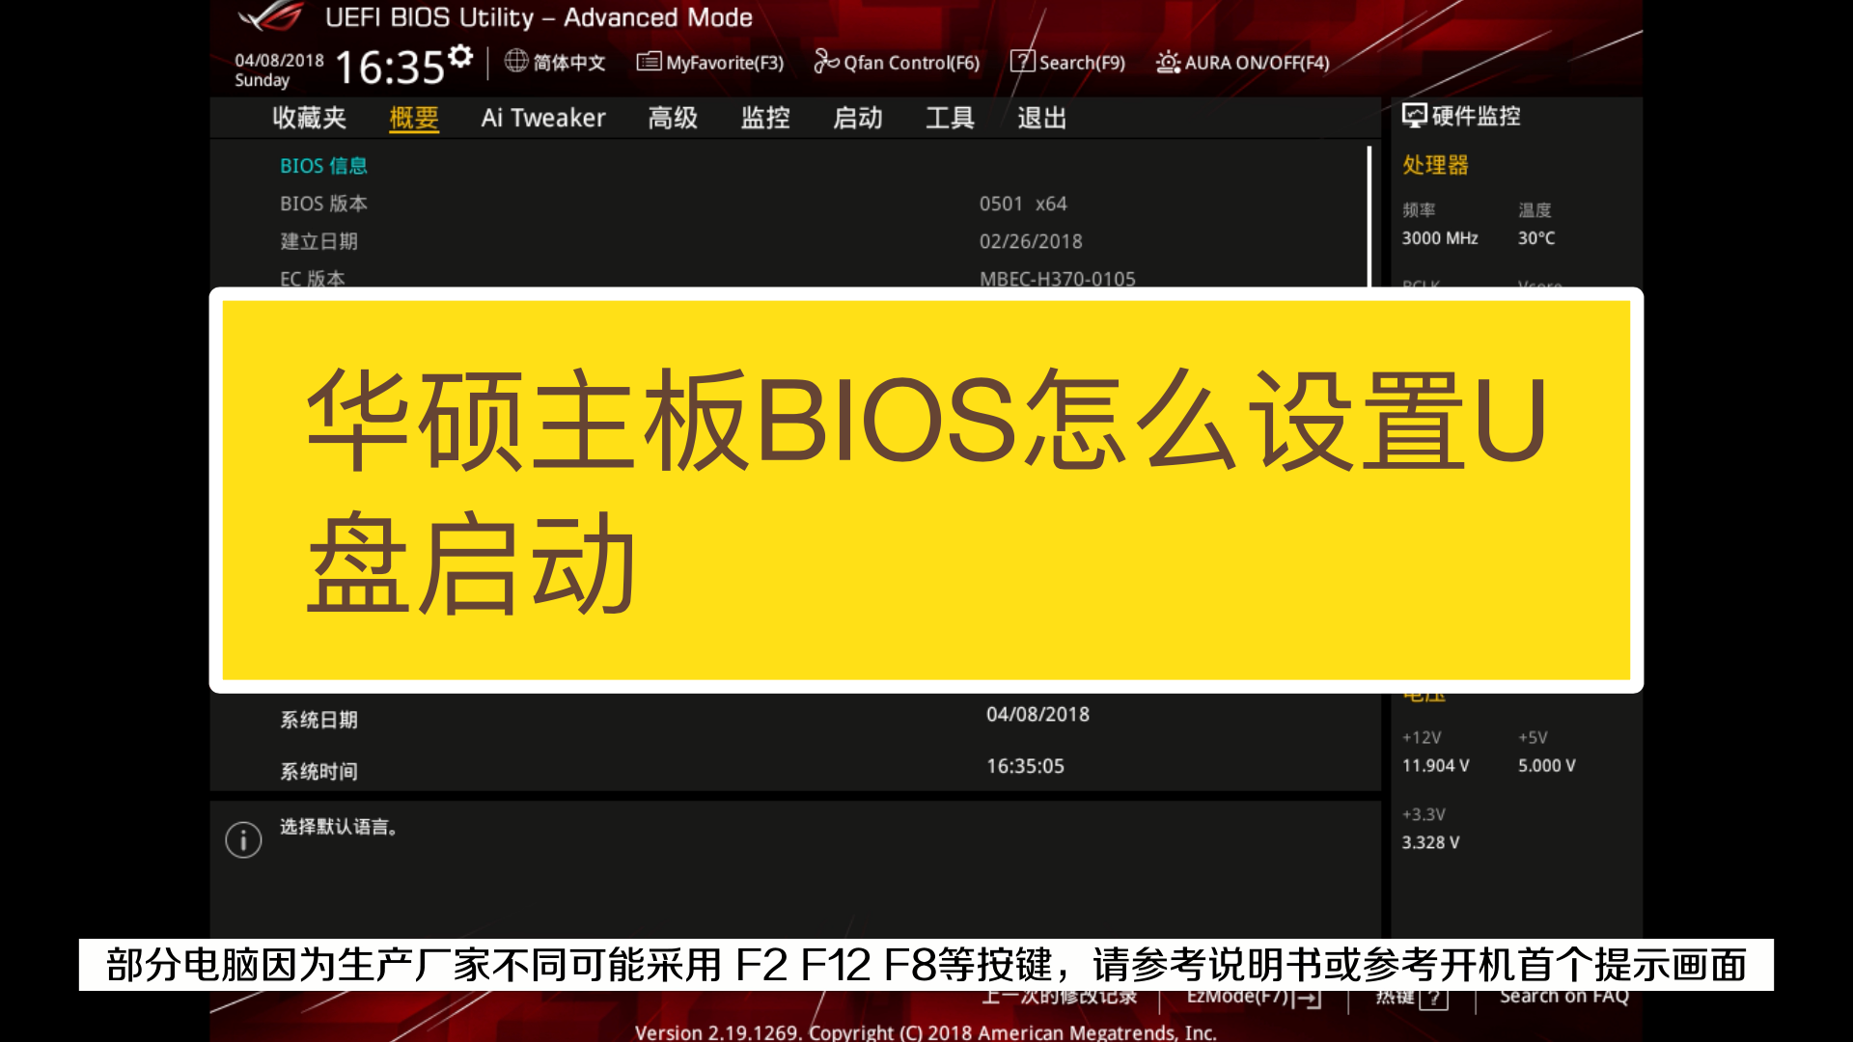Click the info circle icon

243,839
